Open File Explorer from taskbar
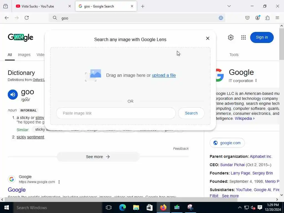This screenshot has height=213, width=284. click(136, 207)
